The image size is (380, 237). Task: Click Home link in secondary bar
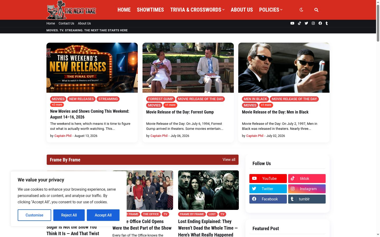[x=51, y=23]
